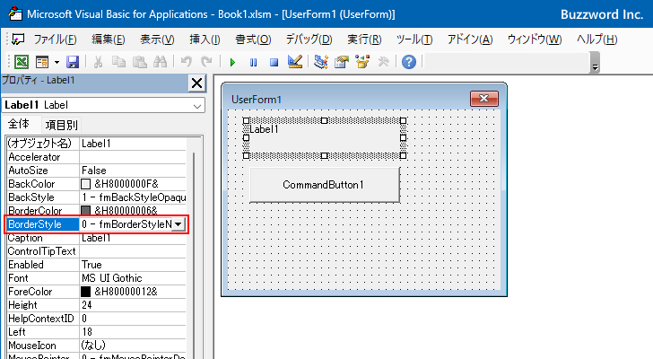
Task: Click the empty Accelerator value field
Action: (x=133, y=157)
